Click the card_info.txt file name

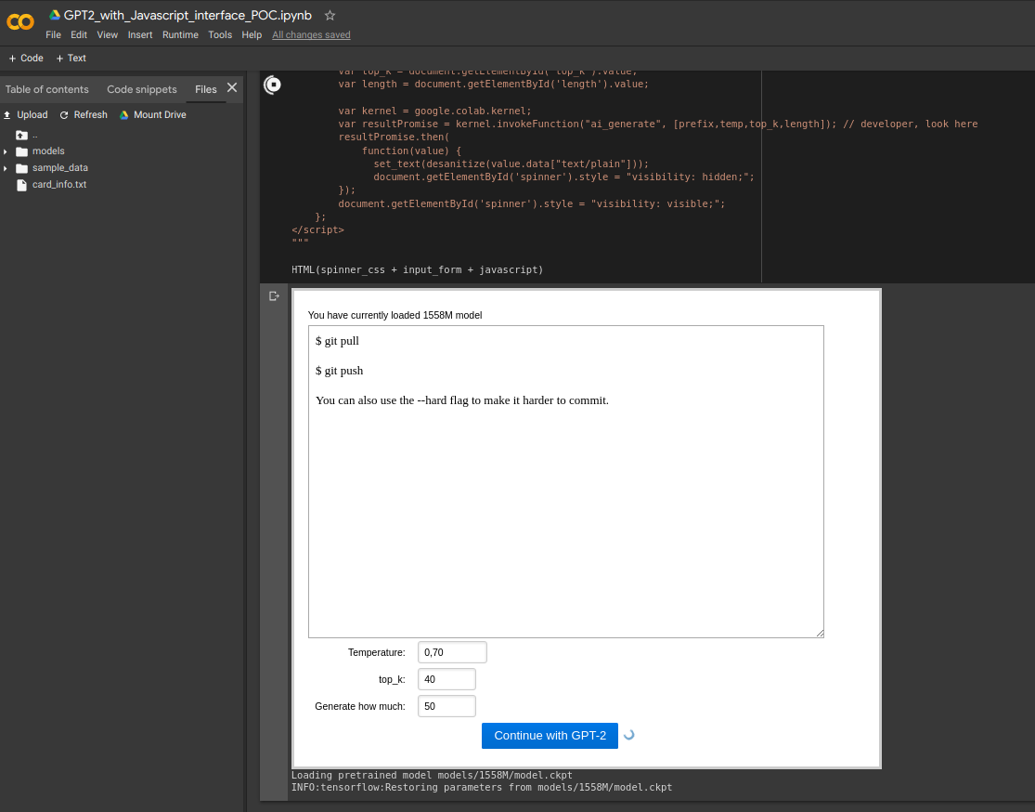pos(59,185)
